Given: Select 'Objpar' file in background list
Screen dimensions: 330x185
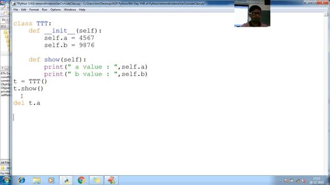Looking at the screenshot, I should 5,88.
